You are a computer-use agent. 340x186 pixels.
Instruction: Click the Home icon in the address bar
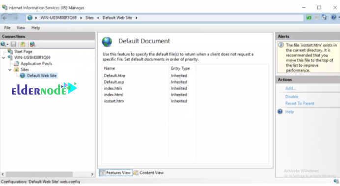click(324, 17)
